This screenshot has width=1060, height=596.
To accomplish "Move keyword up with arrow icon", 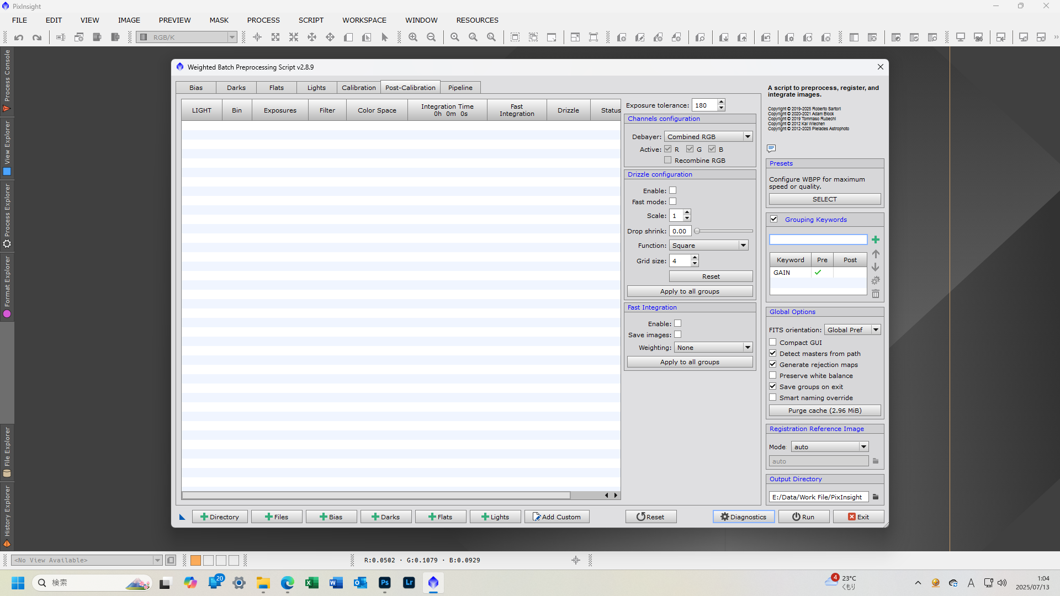I will point(876,254).
